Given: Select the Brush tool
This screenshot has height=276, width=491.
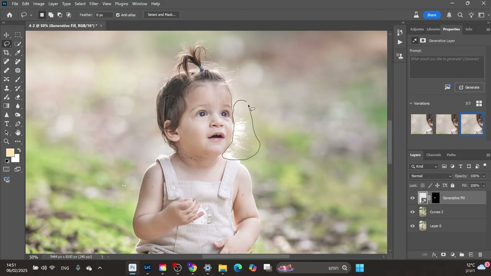Looking at the screenshot, I should click(x=18, y=79).
